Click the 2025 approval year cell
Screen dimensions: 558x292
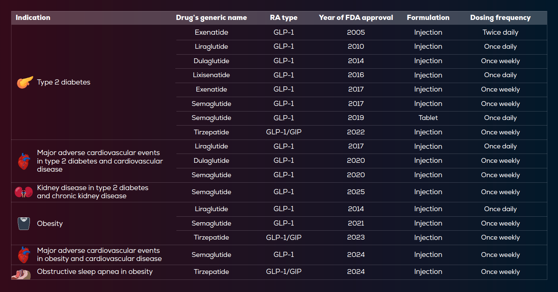coord(356,192)
